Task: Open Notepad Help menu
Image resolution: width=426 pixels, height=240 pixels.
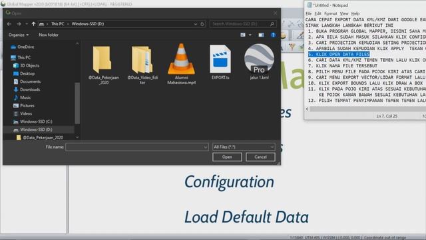Action: 355,13
